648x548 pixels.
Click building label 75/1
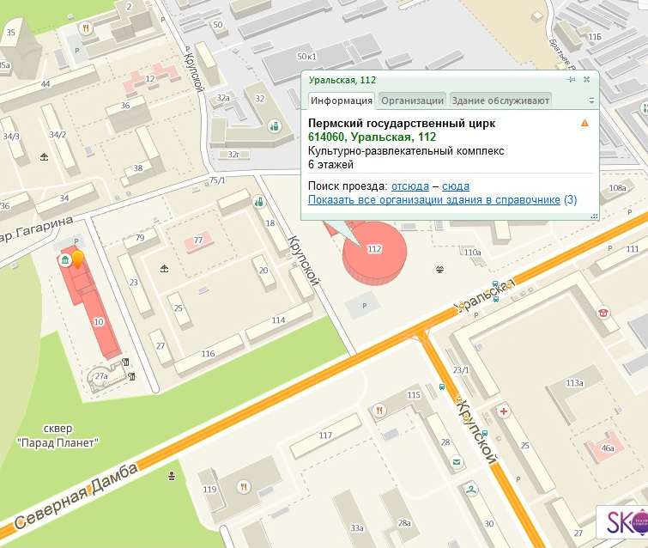[x=218, y=180]
